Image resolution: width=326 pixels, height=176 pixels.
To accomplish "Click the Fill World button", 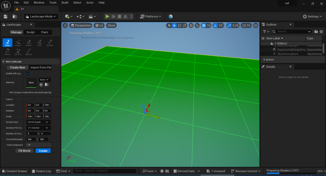I will (25, 151).
